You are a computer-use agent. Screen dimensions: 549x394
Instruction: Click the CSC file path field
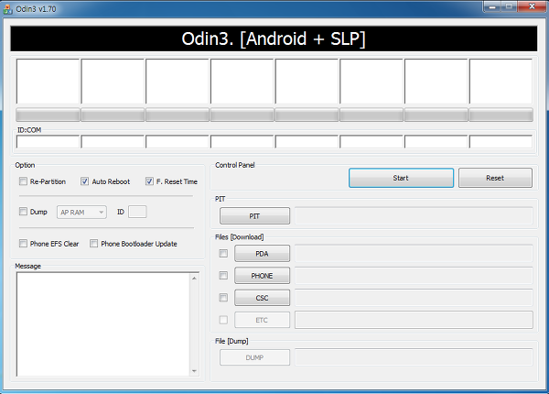(x=414, y=298)
